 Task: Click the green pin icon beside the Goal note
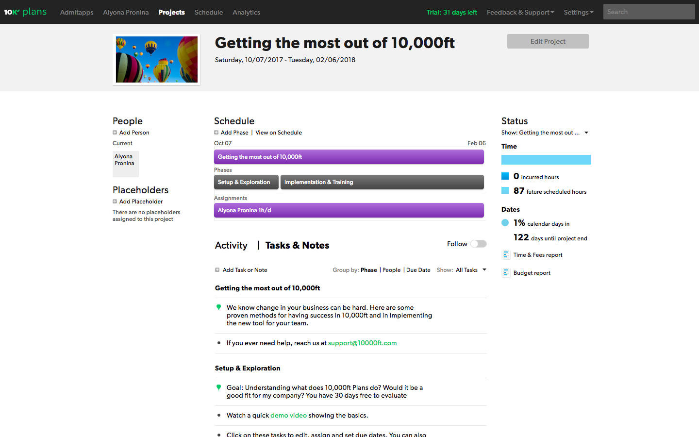pyautogui.click(x=218, y=387)
